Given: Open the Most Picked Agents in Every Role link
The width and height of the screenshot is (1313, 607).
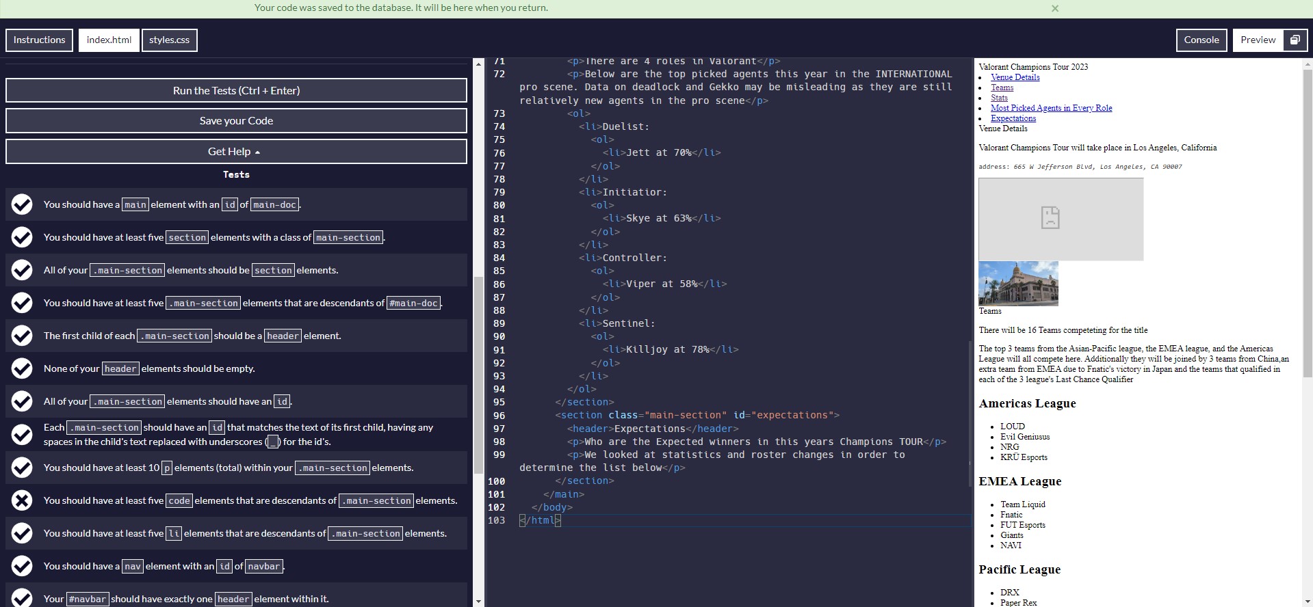Looking at the screenshot, I should 1051,108.
